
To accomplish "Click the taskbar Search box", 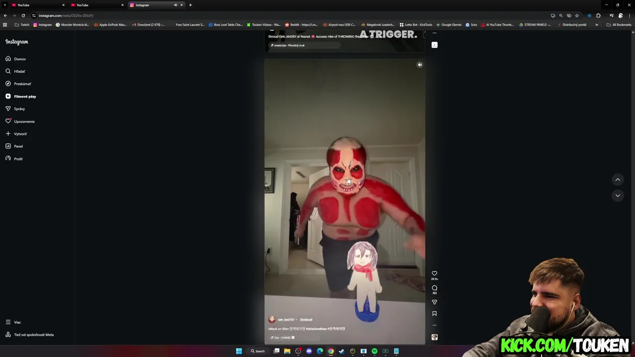I will [x=258, y=351].
